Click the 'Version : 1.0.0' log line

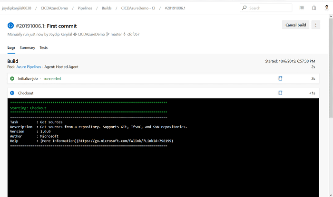click(30, 131)
